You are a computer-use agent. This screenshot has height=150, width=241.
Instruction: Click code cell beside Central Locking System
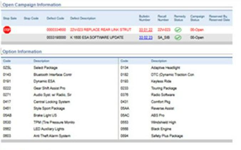7,102
